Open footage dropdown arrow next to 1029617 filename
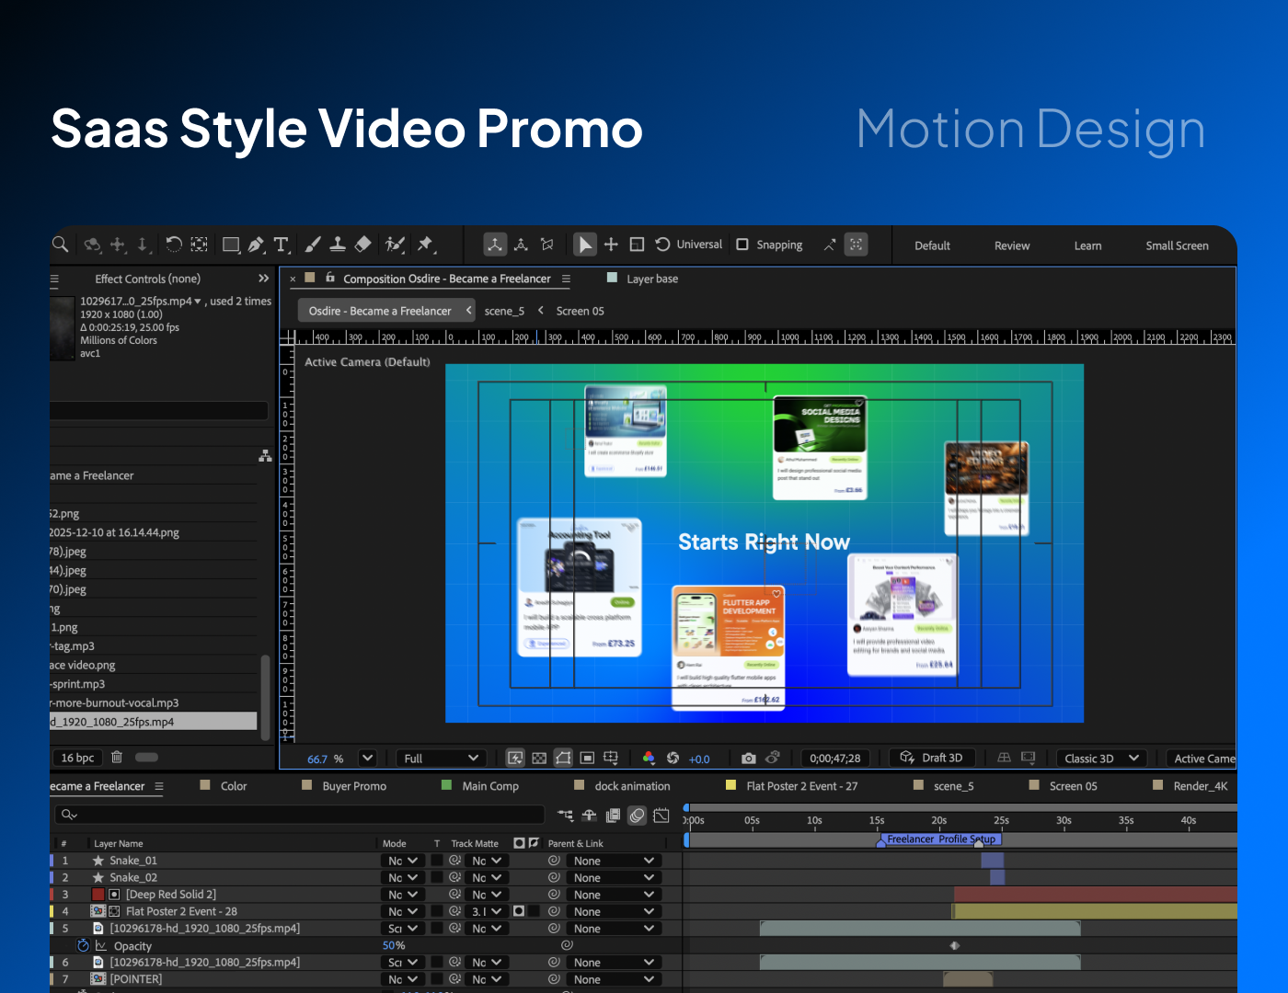 [198, 302]
